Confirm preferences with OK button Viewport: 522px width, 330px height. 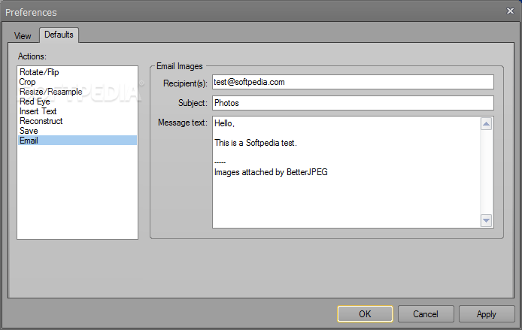coord(366,314)
